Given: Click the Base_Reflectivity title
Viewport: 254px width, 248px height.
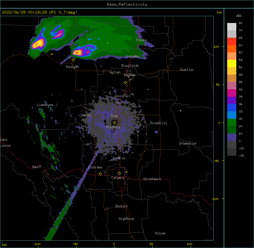Looking at the screenshot, I should point(127,4).
